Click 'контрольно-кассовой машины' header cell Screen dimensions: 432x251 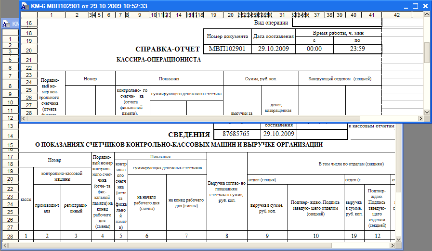[x=62, y=176]
